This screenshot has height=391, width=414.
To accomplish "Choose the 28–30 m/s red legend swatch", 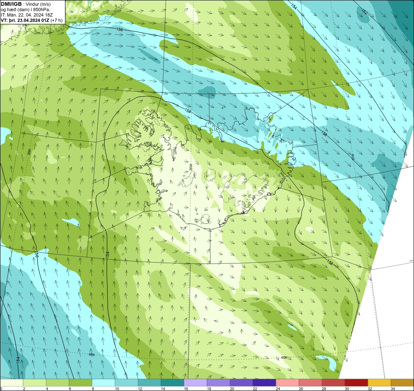I will point(333,383).
